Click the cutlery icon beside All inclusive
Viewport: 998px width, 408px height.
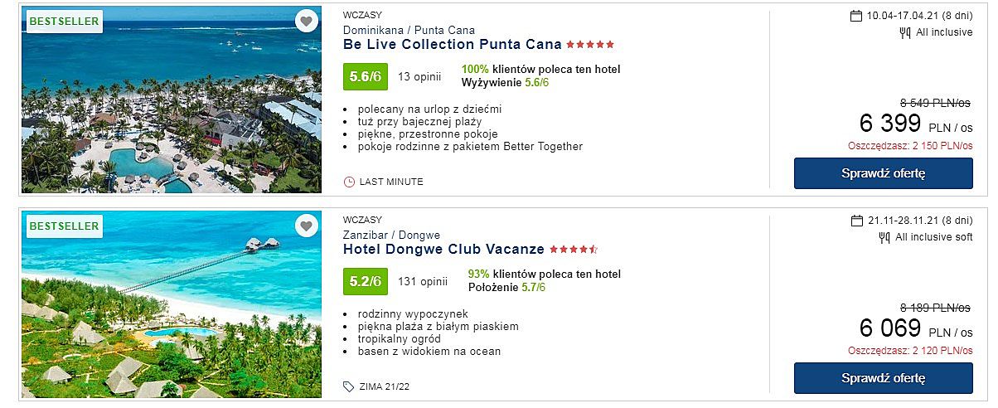pos(905,33)
